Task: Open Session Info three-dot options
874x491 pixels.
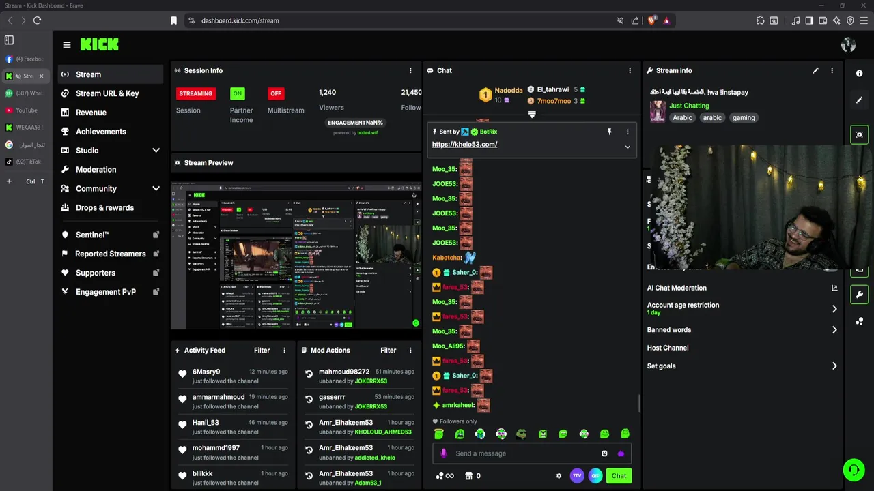Action: 410,70
